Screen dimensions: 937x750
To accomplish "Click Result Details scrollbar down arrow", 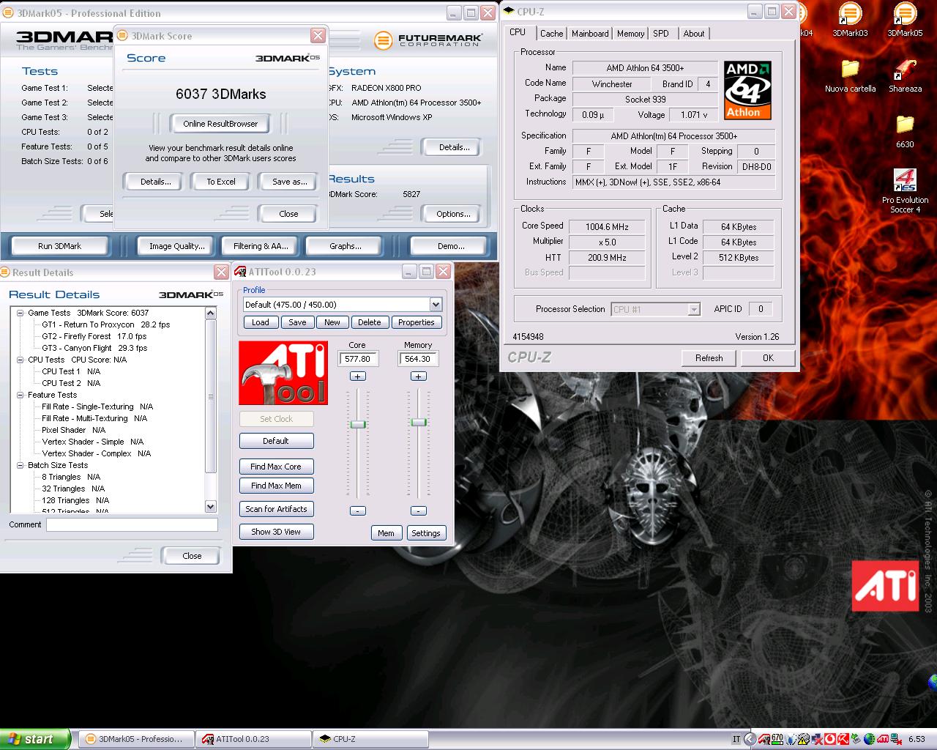I will 211,506.
